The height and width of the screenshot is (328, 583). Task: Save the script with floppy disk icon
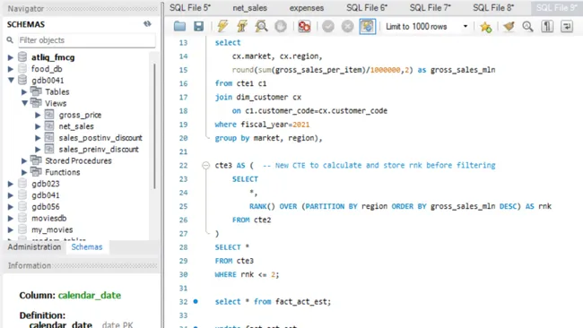[x=198, y=26]
